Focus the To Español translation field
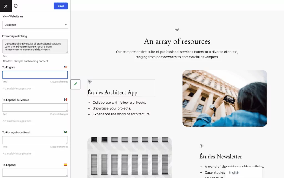This screenshot has width=284, height=178. click(35, 172)
